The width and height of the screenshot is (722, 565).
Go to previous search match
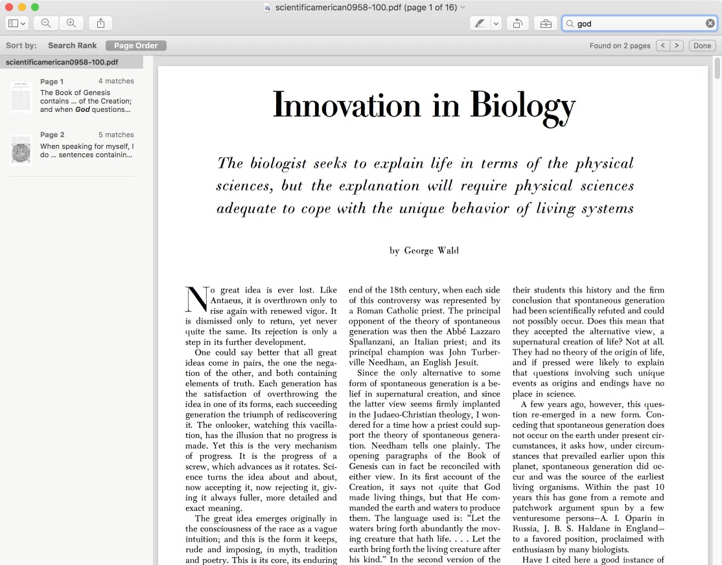662,45
